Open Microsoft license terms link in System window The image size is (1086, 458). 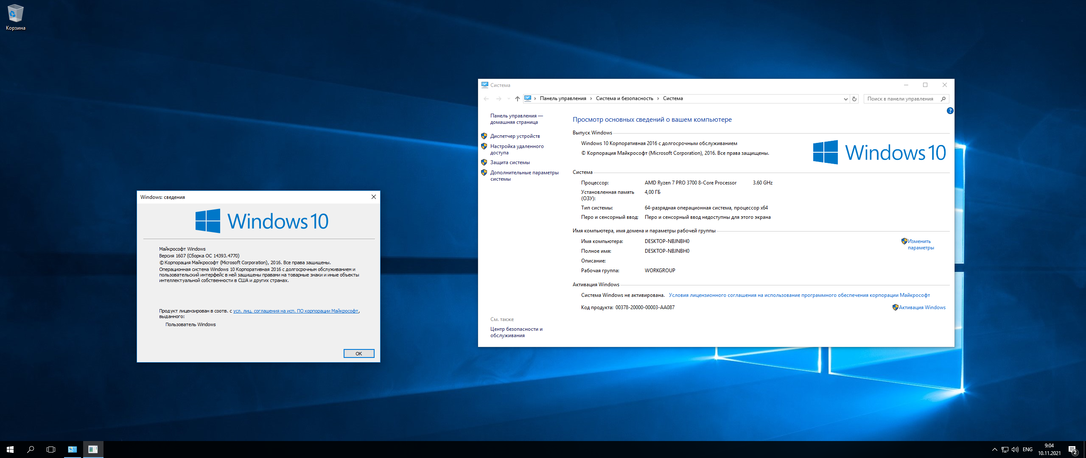pyautogui.click(x=799, y=295)
